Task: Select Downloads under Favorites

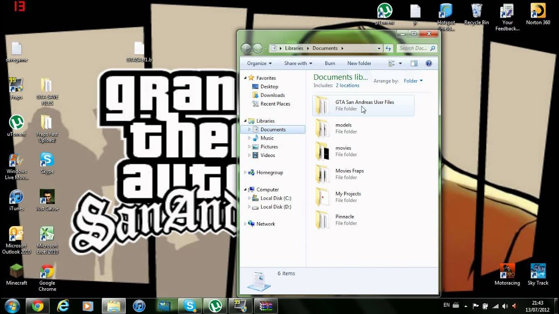Action: pyautogui.click(x=273, y=95)
